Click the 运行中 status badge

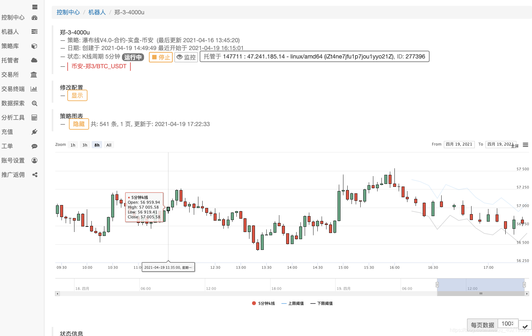tap(133, 58)
